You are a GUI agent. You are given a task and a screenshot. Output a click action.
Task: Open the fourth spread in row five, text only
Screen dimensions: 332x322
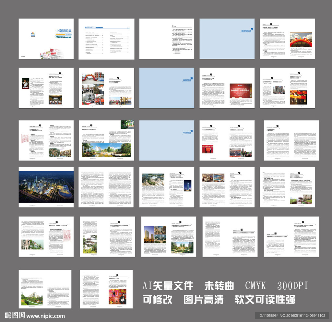pos(230,237)
